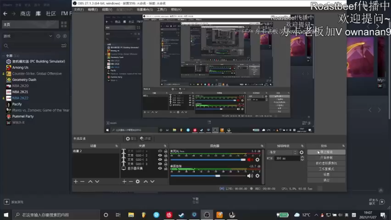Click the Windows taskbar search box
Screen dimensions: 391x220
pyautogui.click(x=56, y=215)
